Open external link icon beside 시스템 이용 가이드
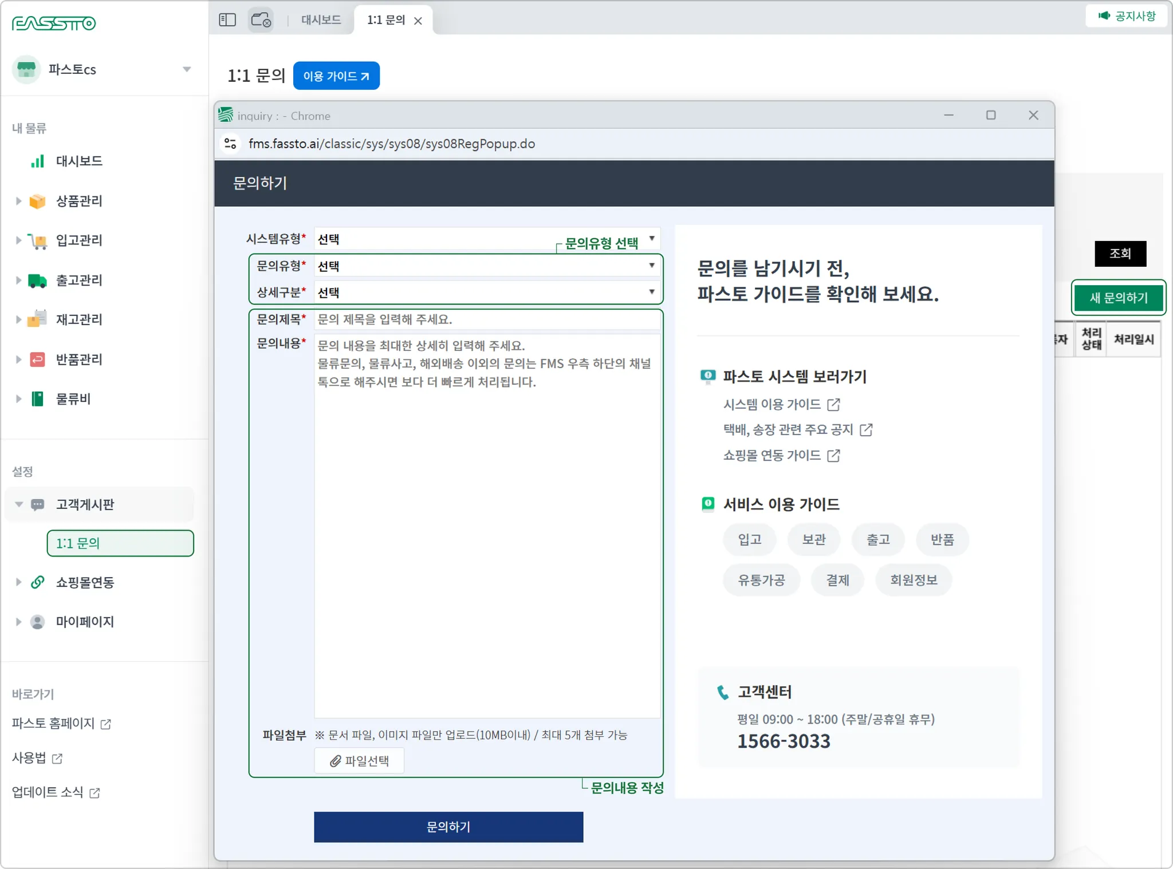The height and width of the screenshot is (869, 1173). 833,405
